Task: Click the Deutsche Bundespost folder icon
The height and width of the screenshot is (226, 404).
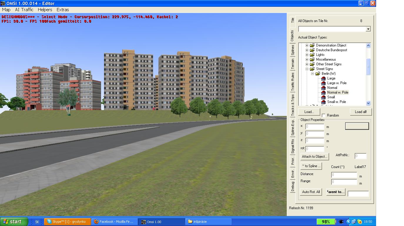Action: (x=312, y=50)
